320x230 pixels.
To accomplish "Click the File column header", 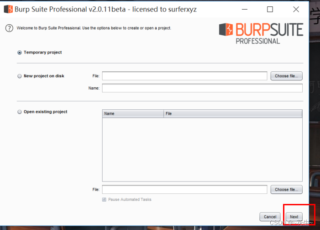I will (233, 114).
